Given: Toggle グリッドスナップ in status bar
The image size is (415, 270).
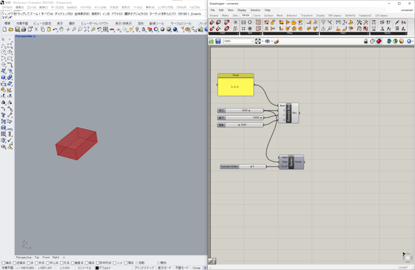Looking at the screenshot, I should tap(144, 268).
